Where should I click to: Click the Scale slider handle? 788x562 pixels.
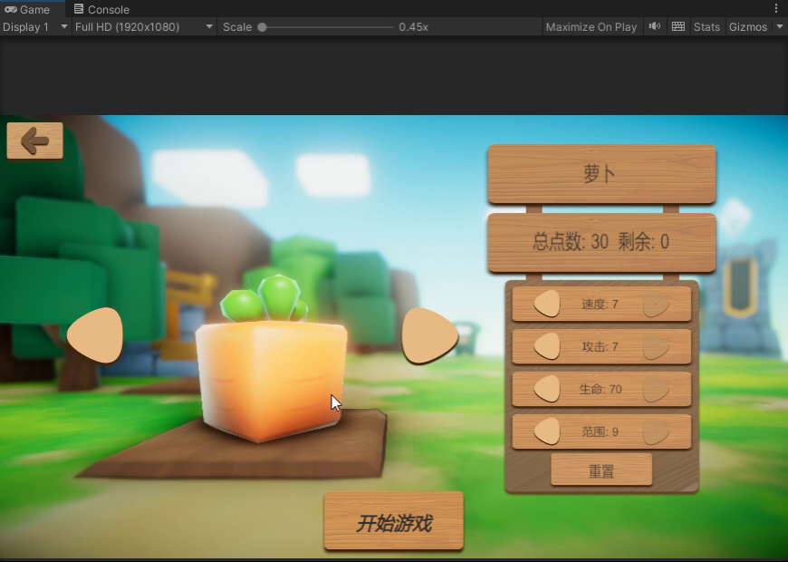[x=262, y=27]
